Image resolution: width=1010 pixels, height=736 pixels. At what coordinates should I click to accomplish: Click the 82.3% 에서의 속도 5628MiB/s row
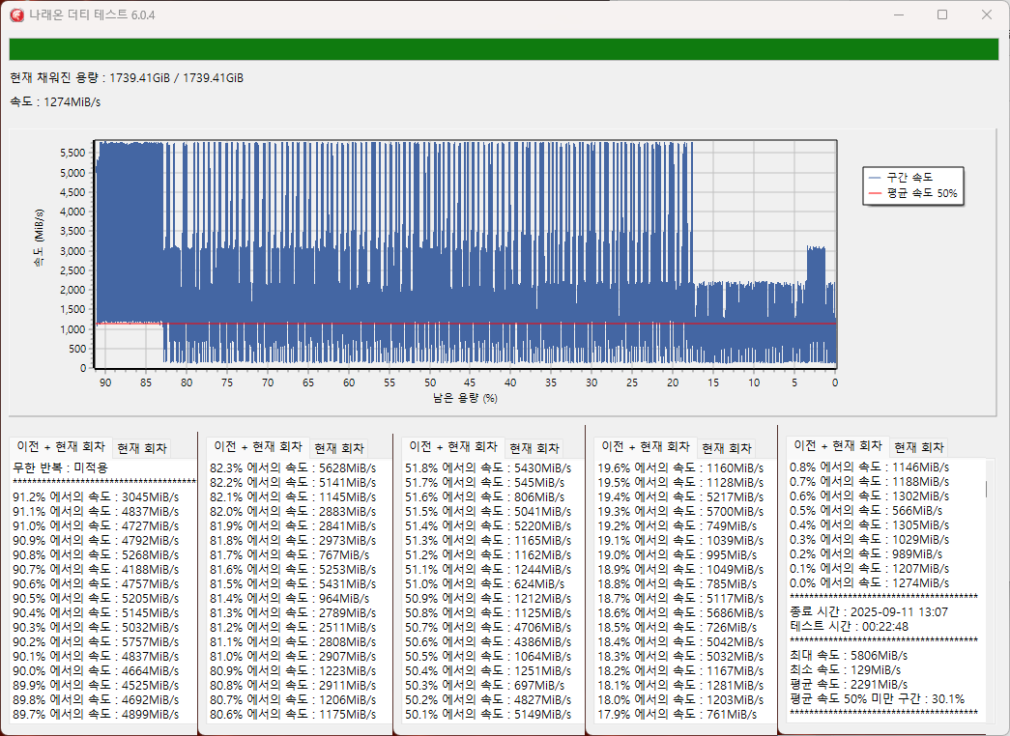pyautogui.click(x=293, y=468)
